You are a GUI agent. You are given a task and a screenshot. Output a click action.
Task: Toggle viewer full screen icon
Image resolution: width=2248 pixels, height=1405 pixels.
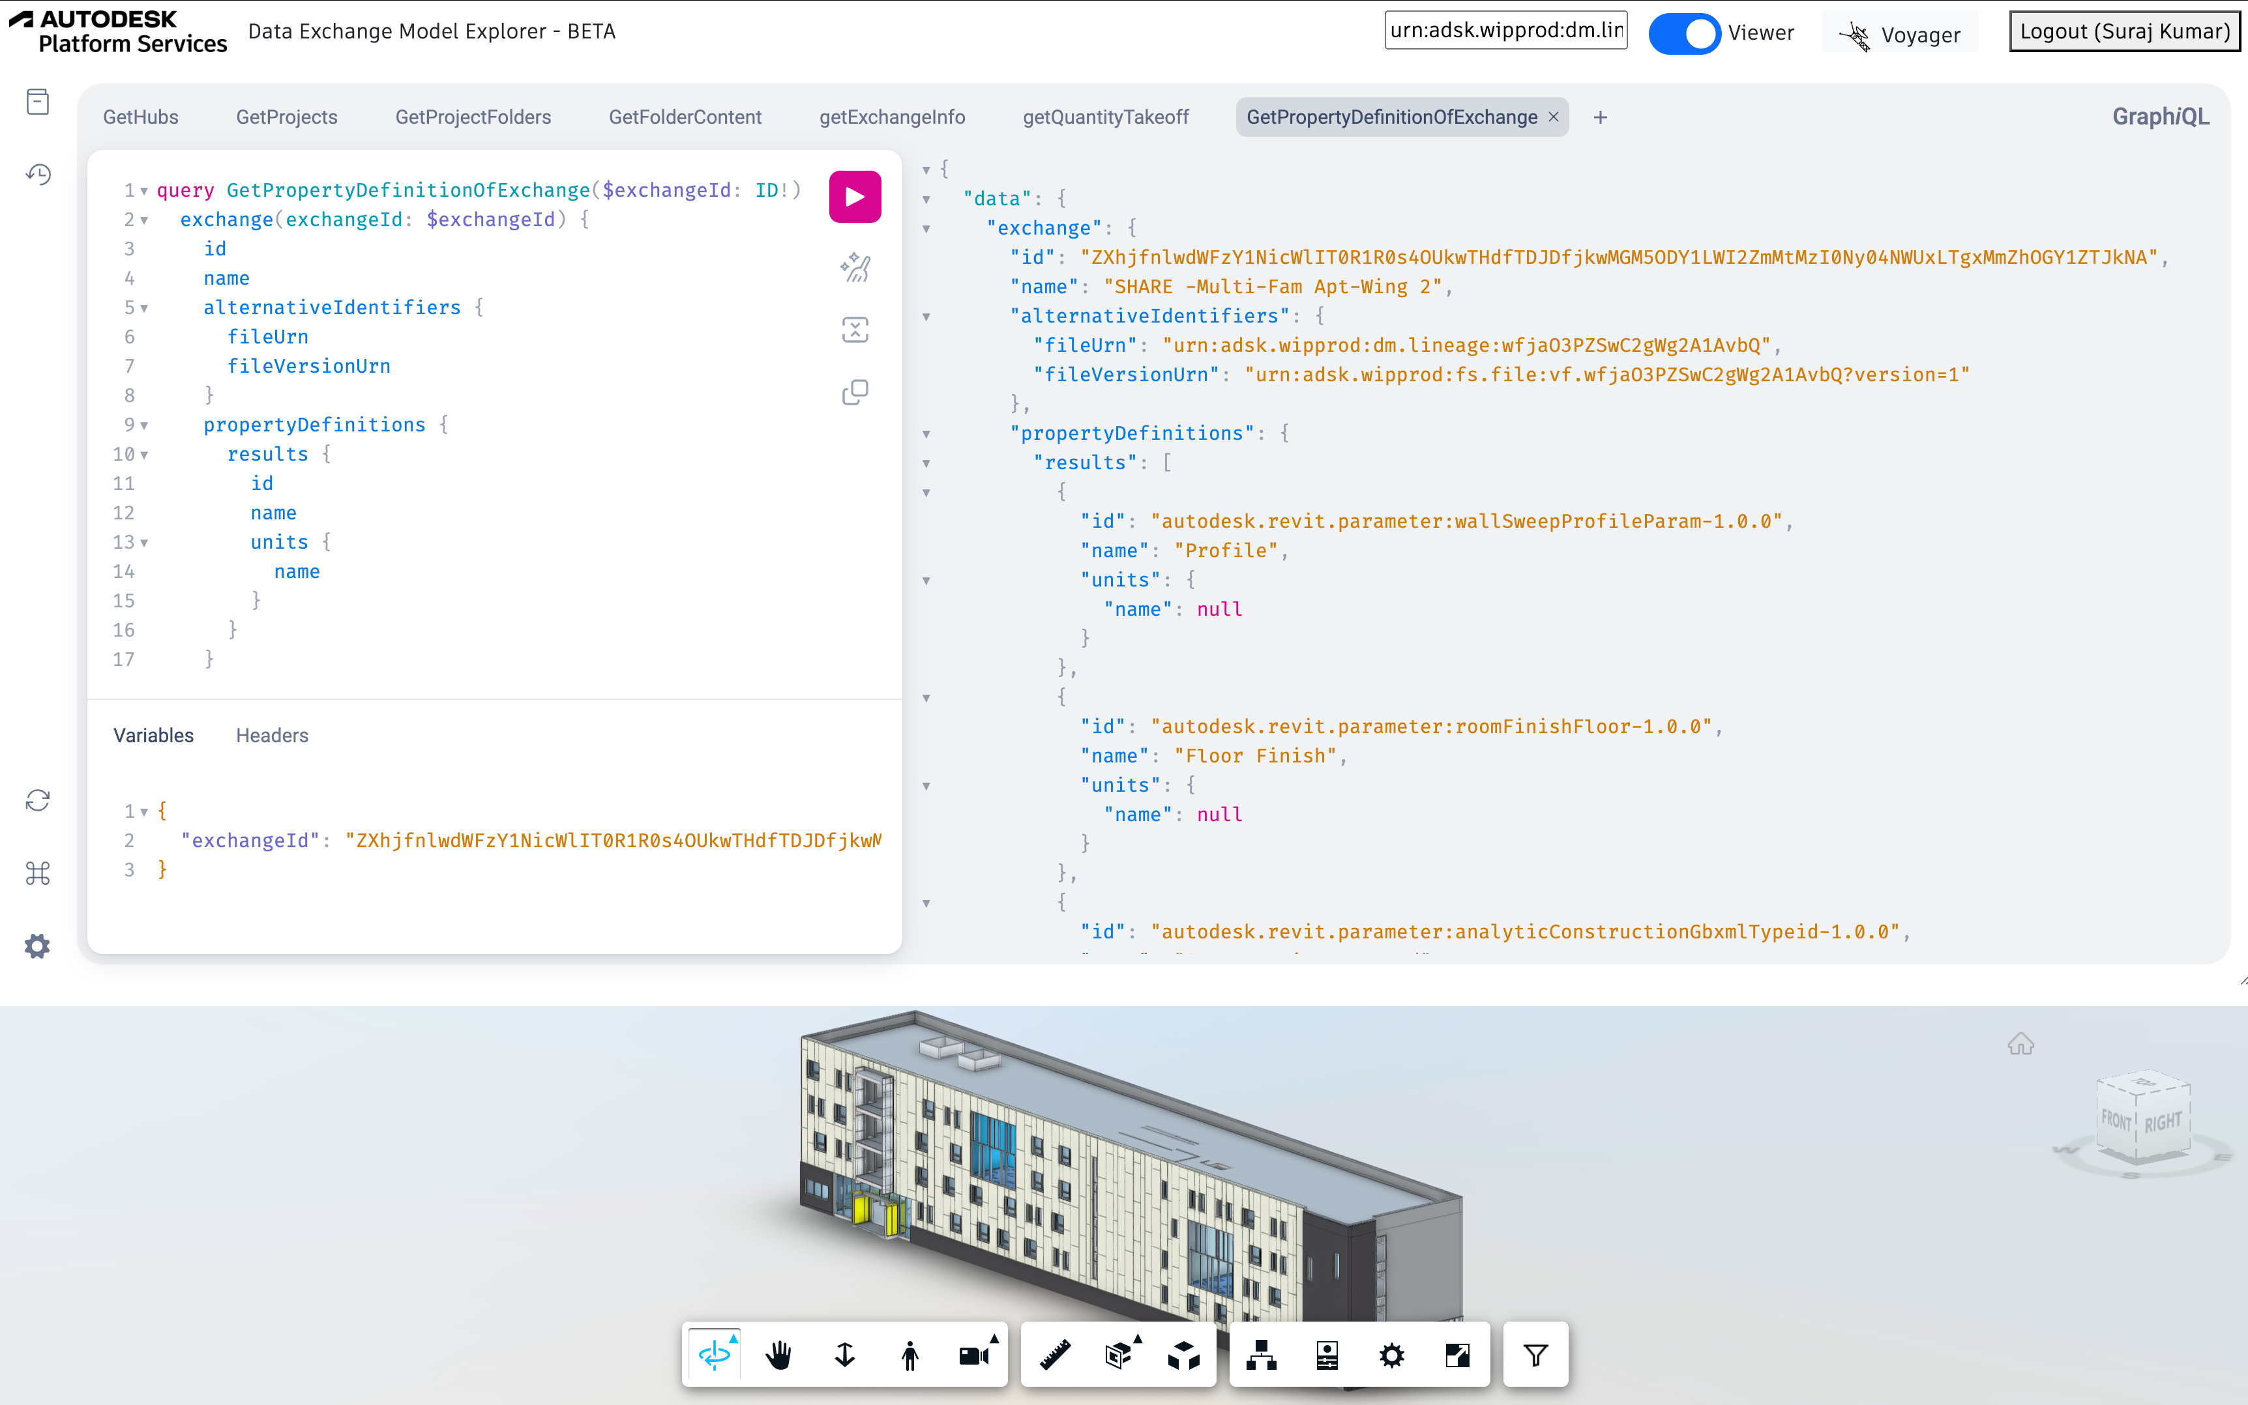[1457, 1355]
